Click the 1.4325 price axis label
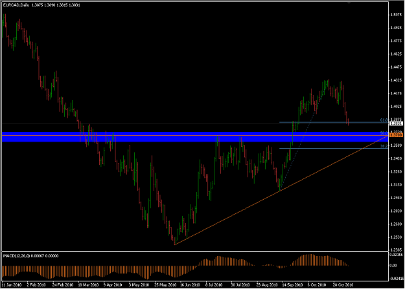This screenshot has height=289, width=405. (396, 80)
